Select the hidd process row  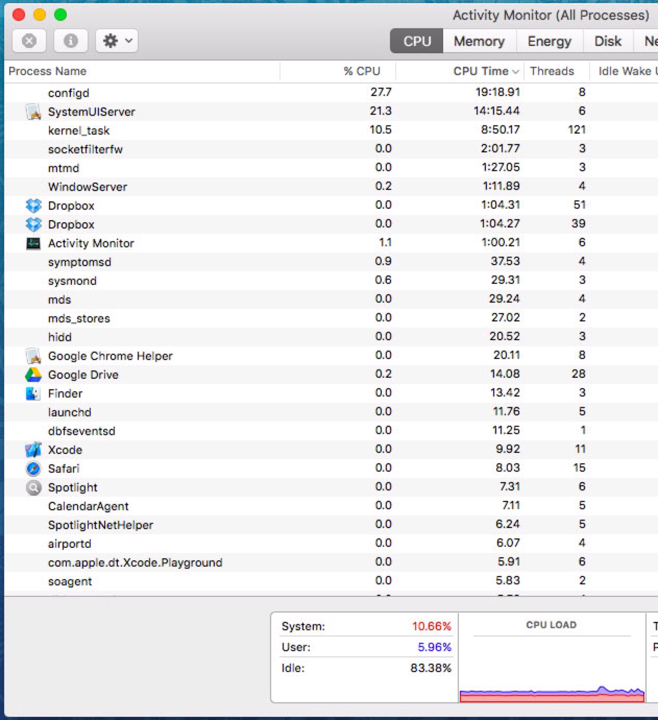click(331, 337)
